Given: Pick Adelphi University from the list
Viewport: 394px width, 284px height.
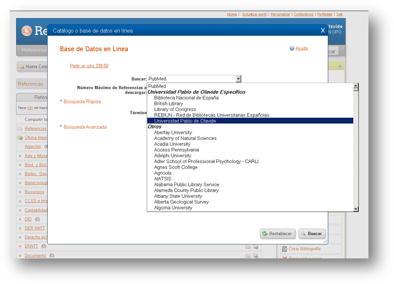Looking at the screenshot, I should click(x=250, y=156).
